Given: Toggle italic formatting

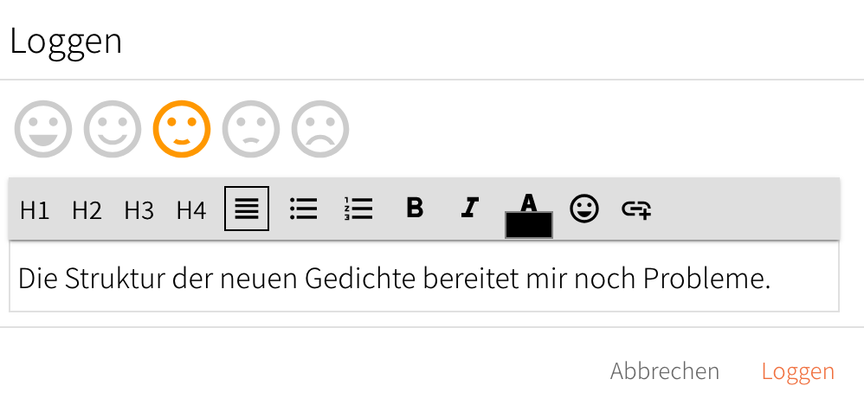Looking at the screenshot, I should tap(469, 208).
